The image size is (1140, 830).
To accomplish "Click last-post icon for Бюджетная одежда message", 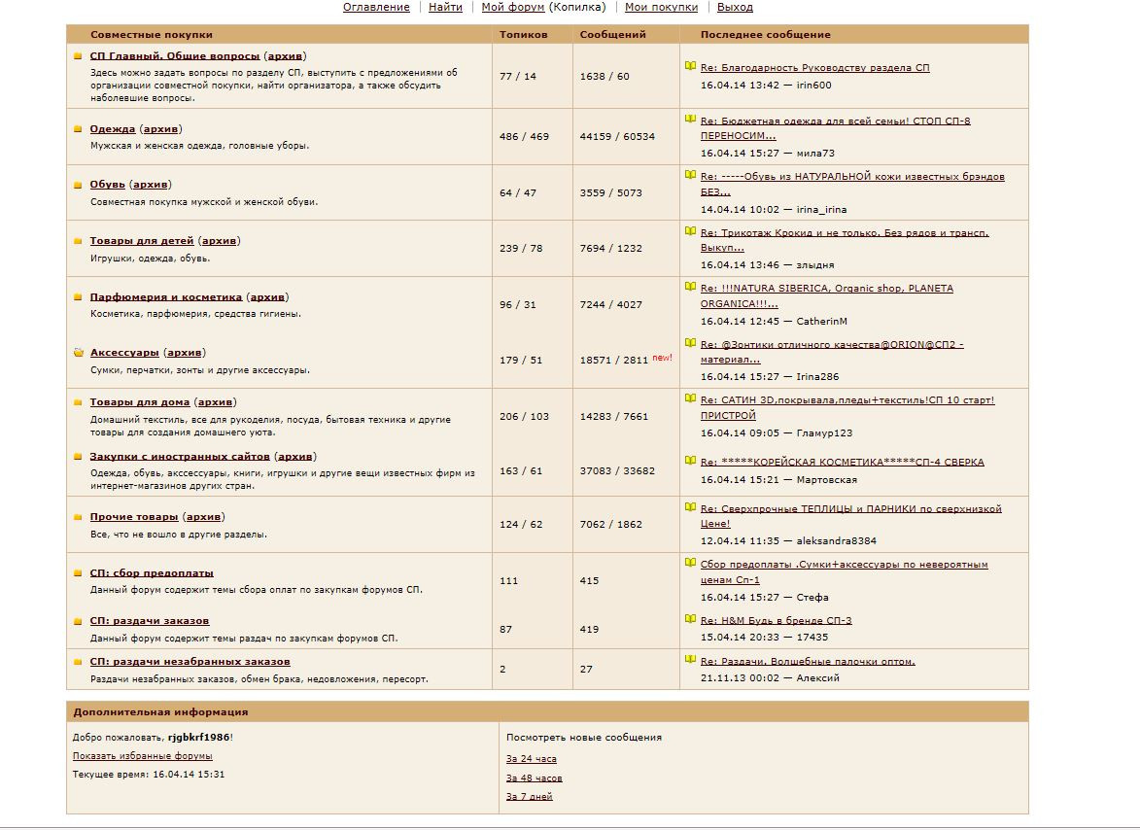I will pyautogui.click(x=690, y=120).
